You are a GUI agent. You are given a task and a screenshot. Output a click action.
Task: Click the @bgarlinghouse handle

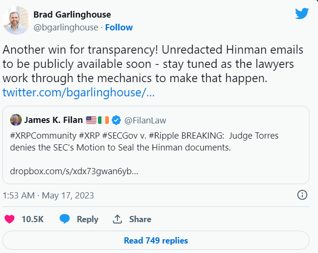tap(66, 27)
